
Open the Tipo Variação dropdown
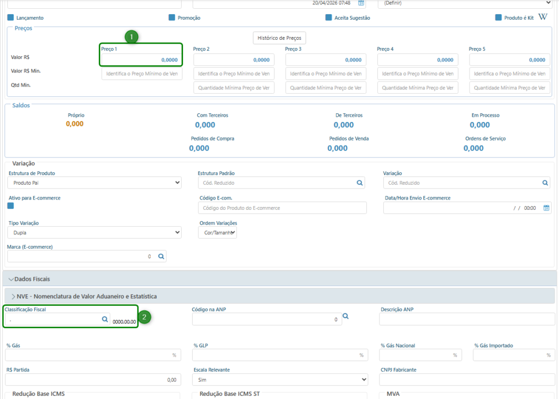coord(94,233)
